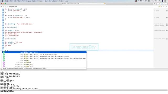This screenshot has width=168, height=94.
Task: Select print(items: Any...) completion
Action: click(x=44, y=52)
